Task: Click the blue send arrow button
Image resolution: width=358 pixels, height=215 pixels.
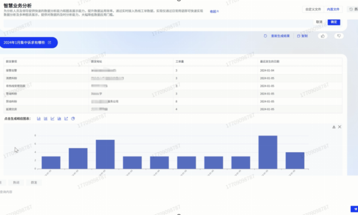Action: click(x=354, y=209)
